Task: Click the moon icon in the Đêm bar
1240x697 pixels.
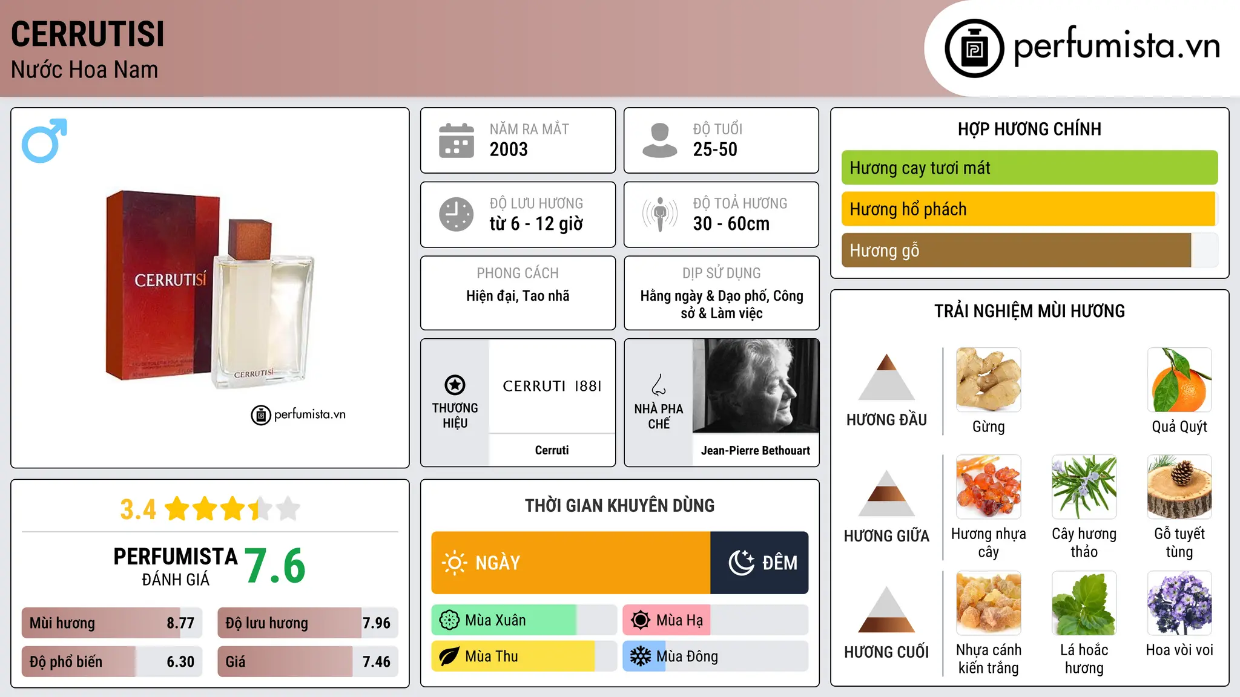Action: click(741, 563)
